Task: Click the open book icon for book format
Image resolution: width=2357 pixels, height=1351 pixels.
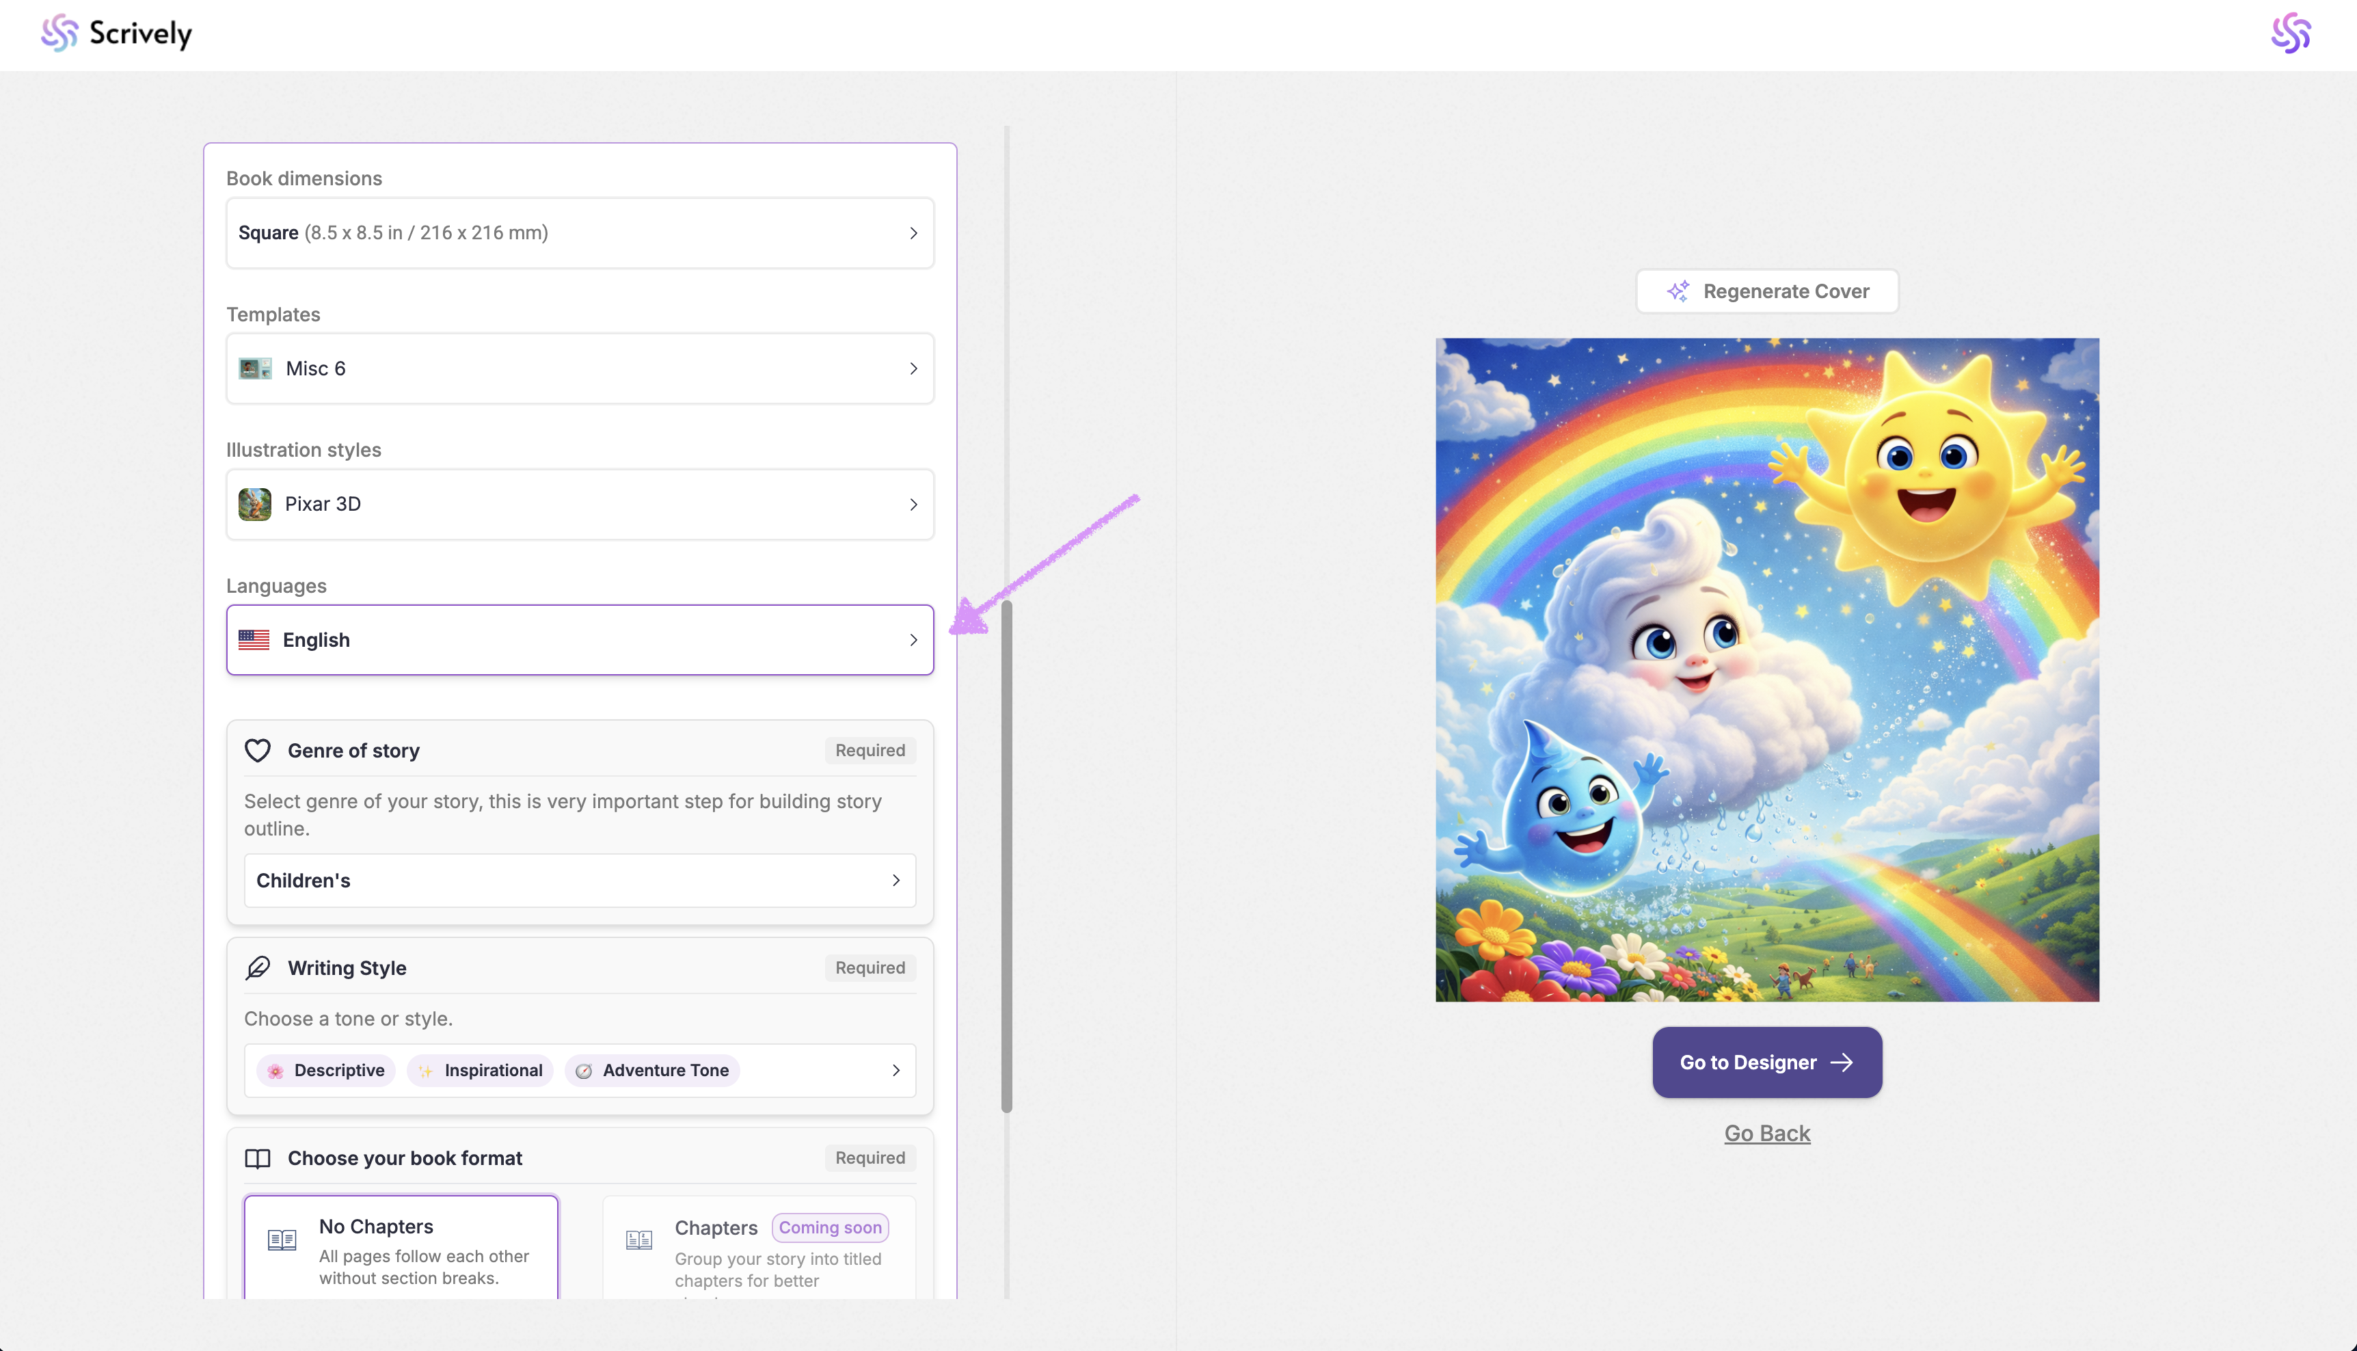Action: click(x=257, y=1158)
